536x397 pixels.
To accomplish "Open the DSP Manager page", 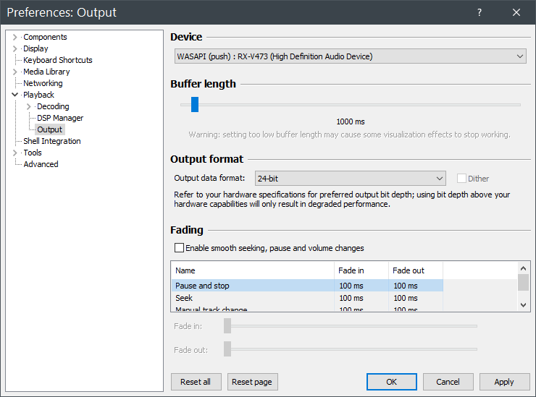I will [x=60, y=118].
